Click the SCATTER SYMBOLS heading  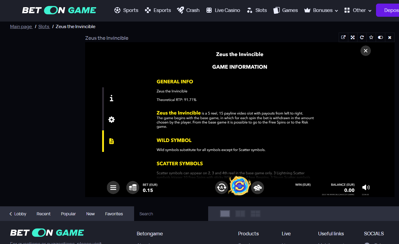click(x=180, y=164)
